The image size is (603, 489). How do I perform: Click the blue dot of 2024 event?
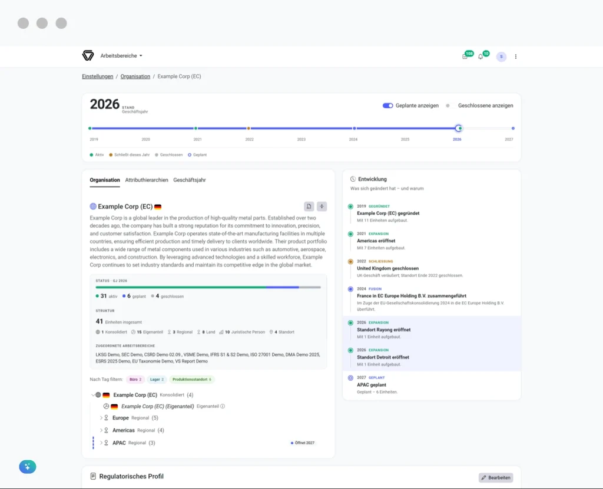coord(350,289)
